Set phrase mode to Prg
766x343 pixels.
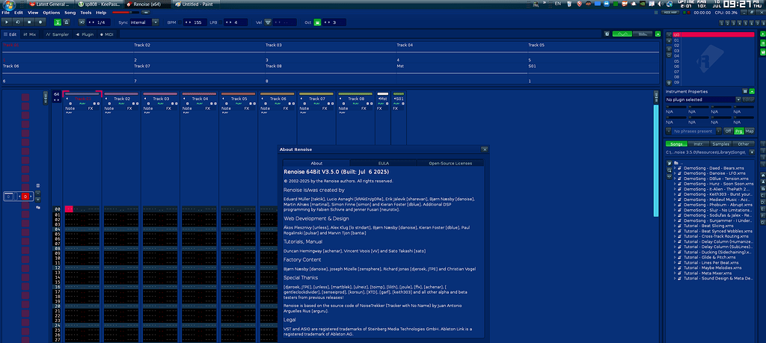click(738, 132)
